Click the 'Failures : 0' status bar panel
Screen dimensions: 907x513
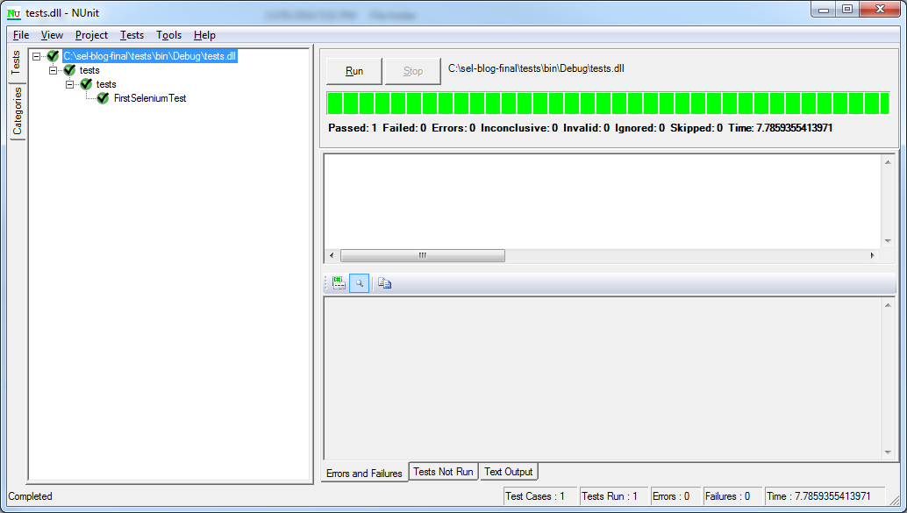click(x=732, y=496)
